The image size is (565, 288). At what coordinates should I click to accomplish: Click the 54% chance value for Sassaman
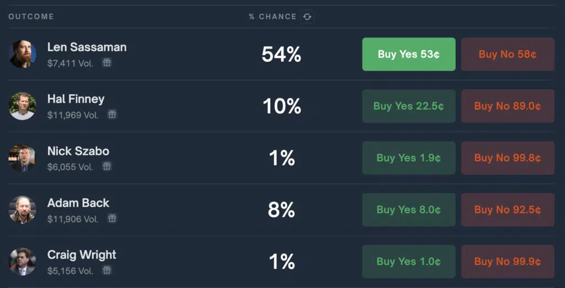click(x=281, y=55)
